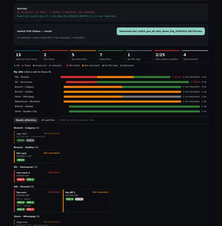Switch to the Needs attention tab

pos(26,120)
